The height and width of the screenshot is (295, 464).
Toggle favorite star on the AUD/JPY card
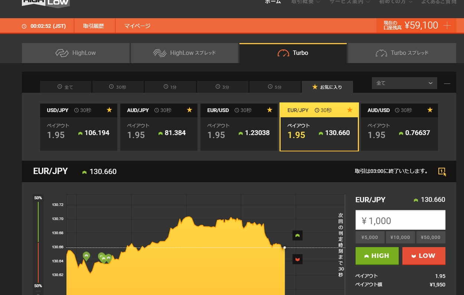coord(189,110)
